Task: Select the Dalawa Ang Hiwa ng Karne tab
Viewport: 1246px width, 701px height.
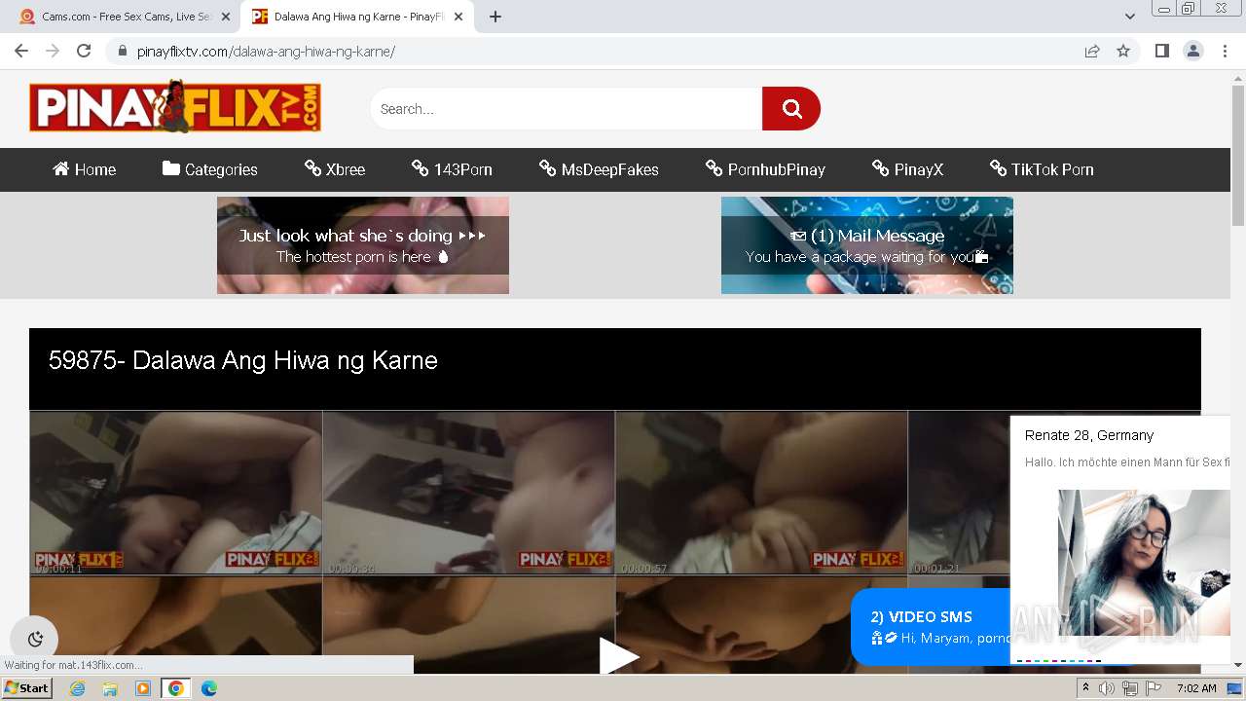Action: click(x=356, y=17)
